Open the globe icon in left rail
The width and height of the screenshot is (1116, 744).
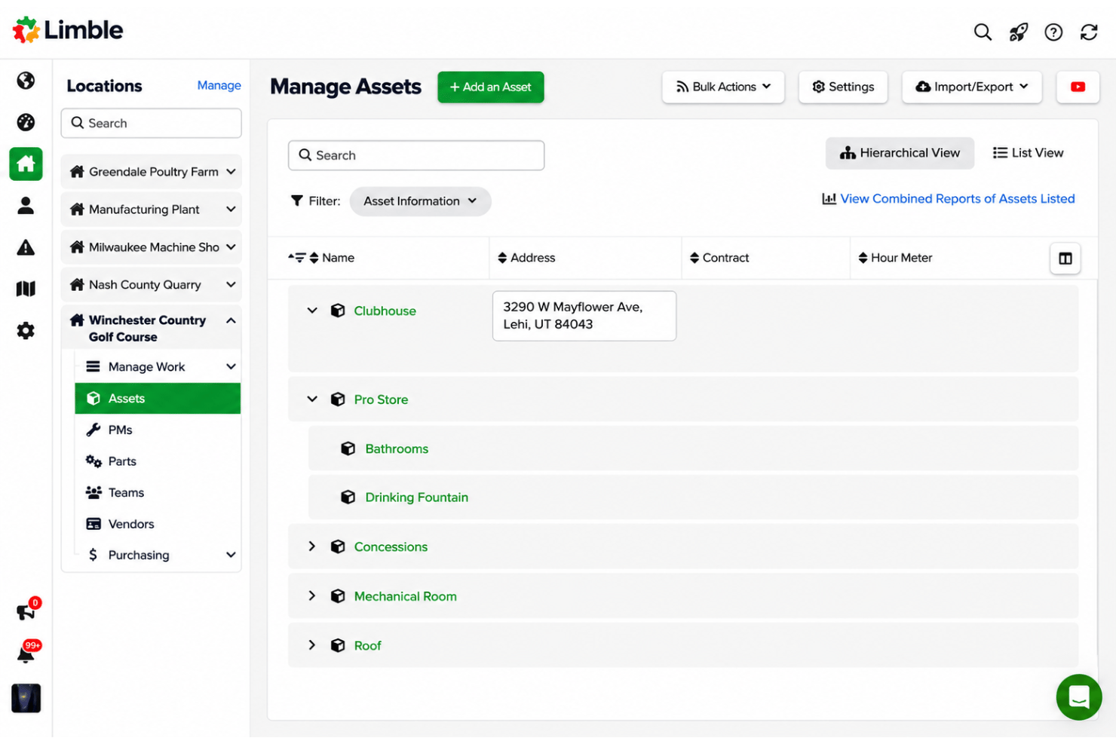[26, 81]
